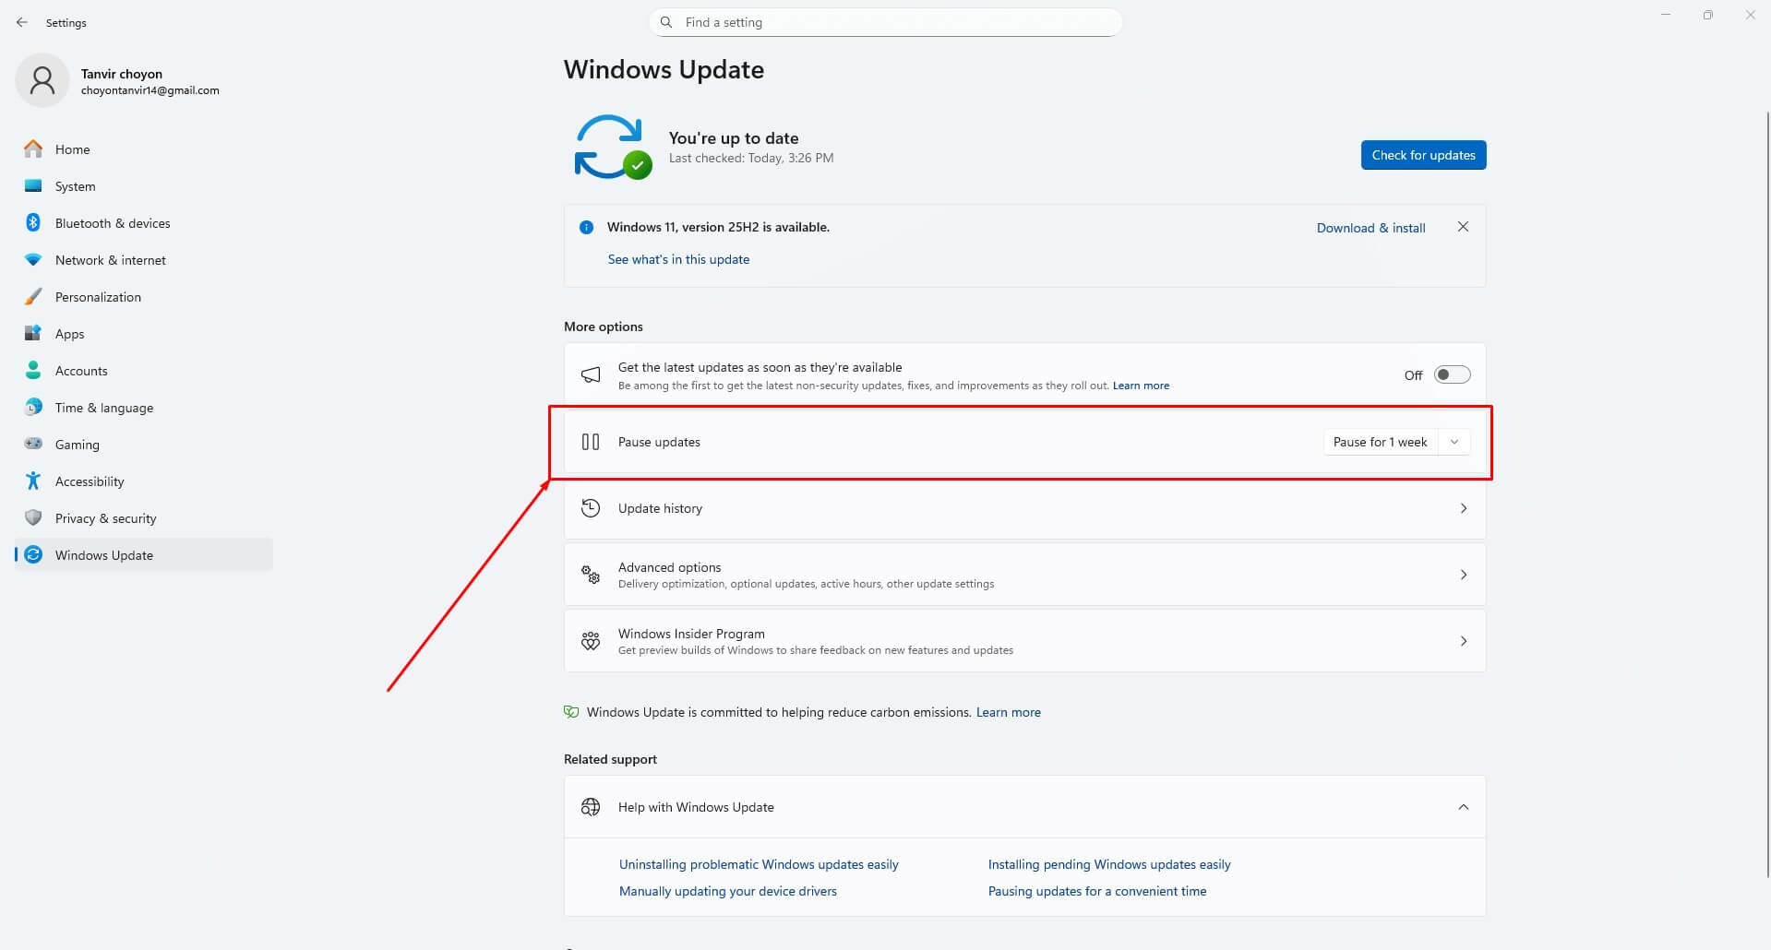
Task: Open the Update history page chevron
Action: pyautogui.click(x=1464, y=508)
